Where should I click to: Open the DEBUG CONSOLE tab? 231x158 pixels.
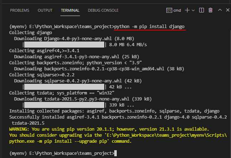[103, 10]
